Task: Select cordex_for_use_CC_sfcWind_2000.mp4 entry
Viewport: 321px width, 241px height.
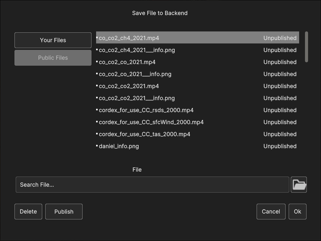Action: 197,122
